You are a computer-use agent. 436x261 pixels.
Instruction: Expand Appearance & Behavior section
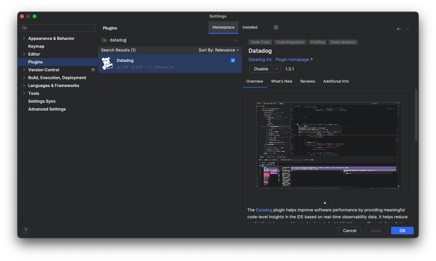24,38
